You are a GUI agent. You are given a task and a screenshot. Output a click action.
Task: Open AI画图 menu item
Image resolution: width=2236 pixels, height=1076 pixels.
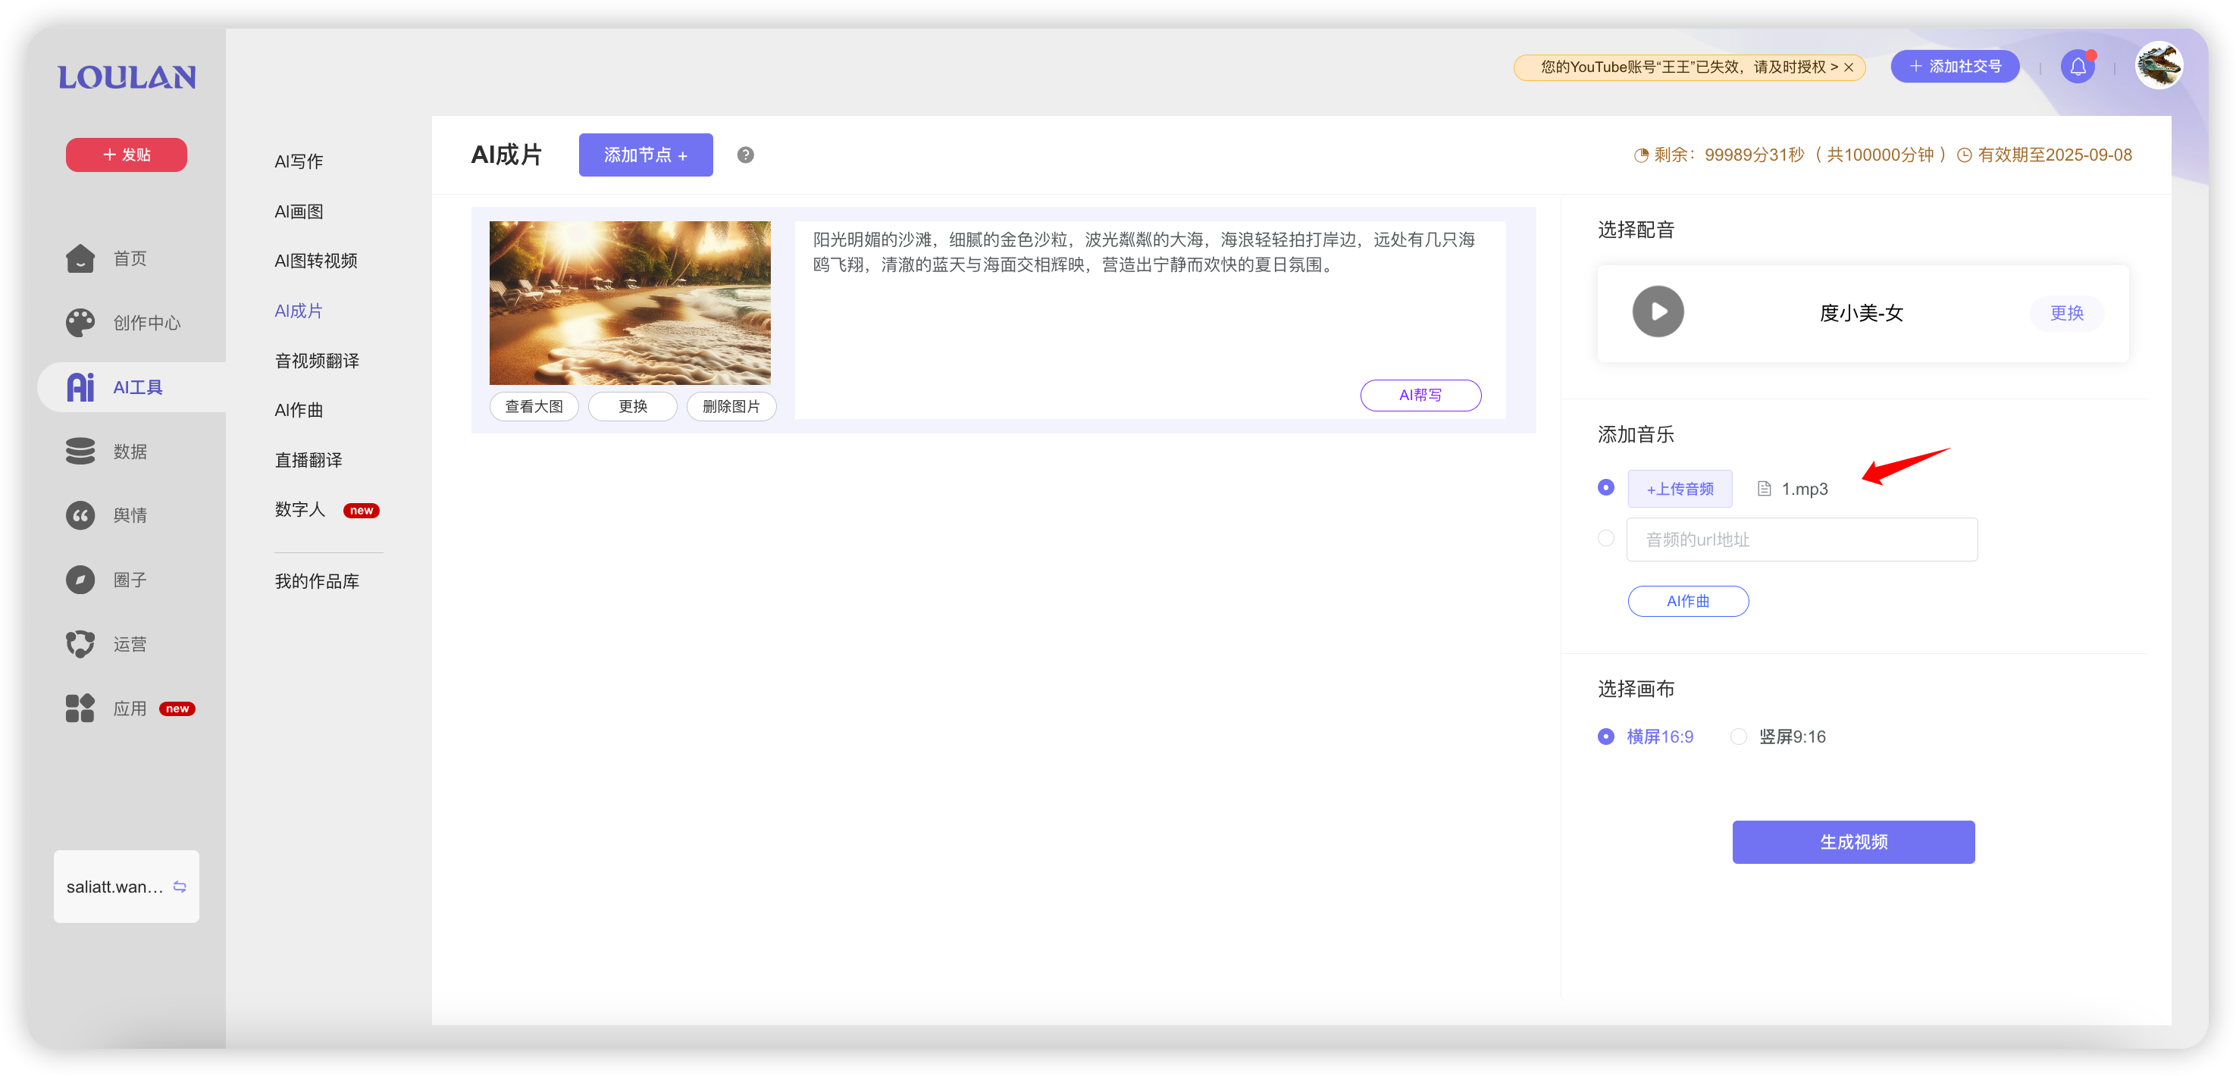pyautogui.click(x=299, y=211)
